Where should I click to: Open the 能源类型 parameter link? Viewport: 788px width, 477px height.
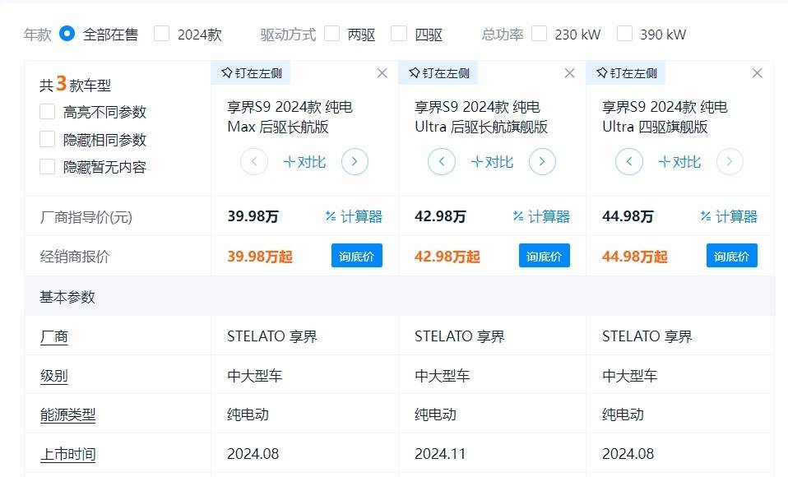pos(67,414)
